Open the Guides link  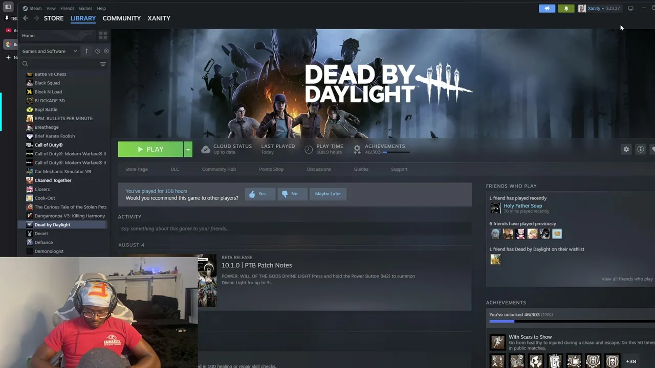pos(361,169)
